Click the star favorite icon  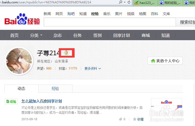(x=135, y=119)
